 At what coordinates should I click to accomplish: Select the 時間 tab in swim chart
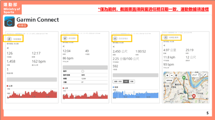pyautogui.click(x=126, y=82)
